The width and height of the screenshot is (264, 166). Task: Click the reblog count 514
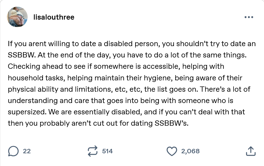point(107,151)
